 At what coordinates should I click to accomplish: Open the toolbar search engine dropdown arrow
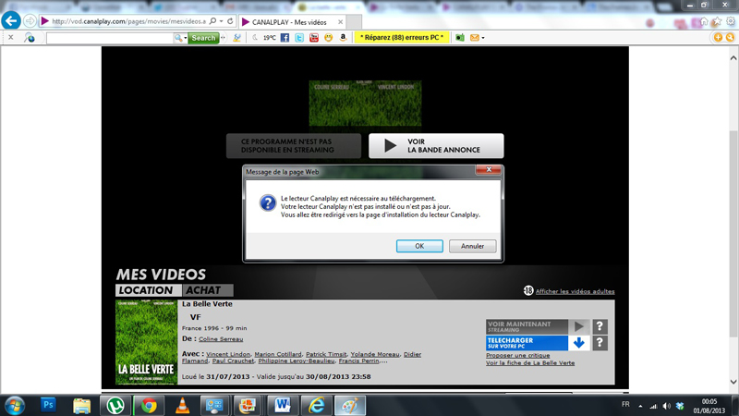point(186,38)
